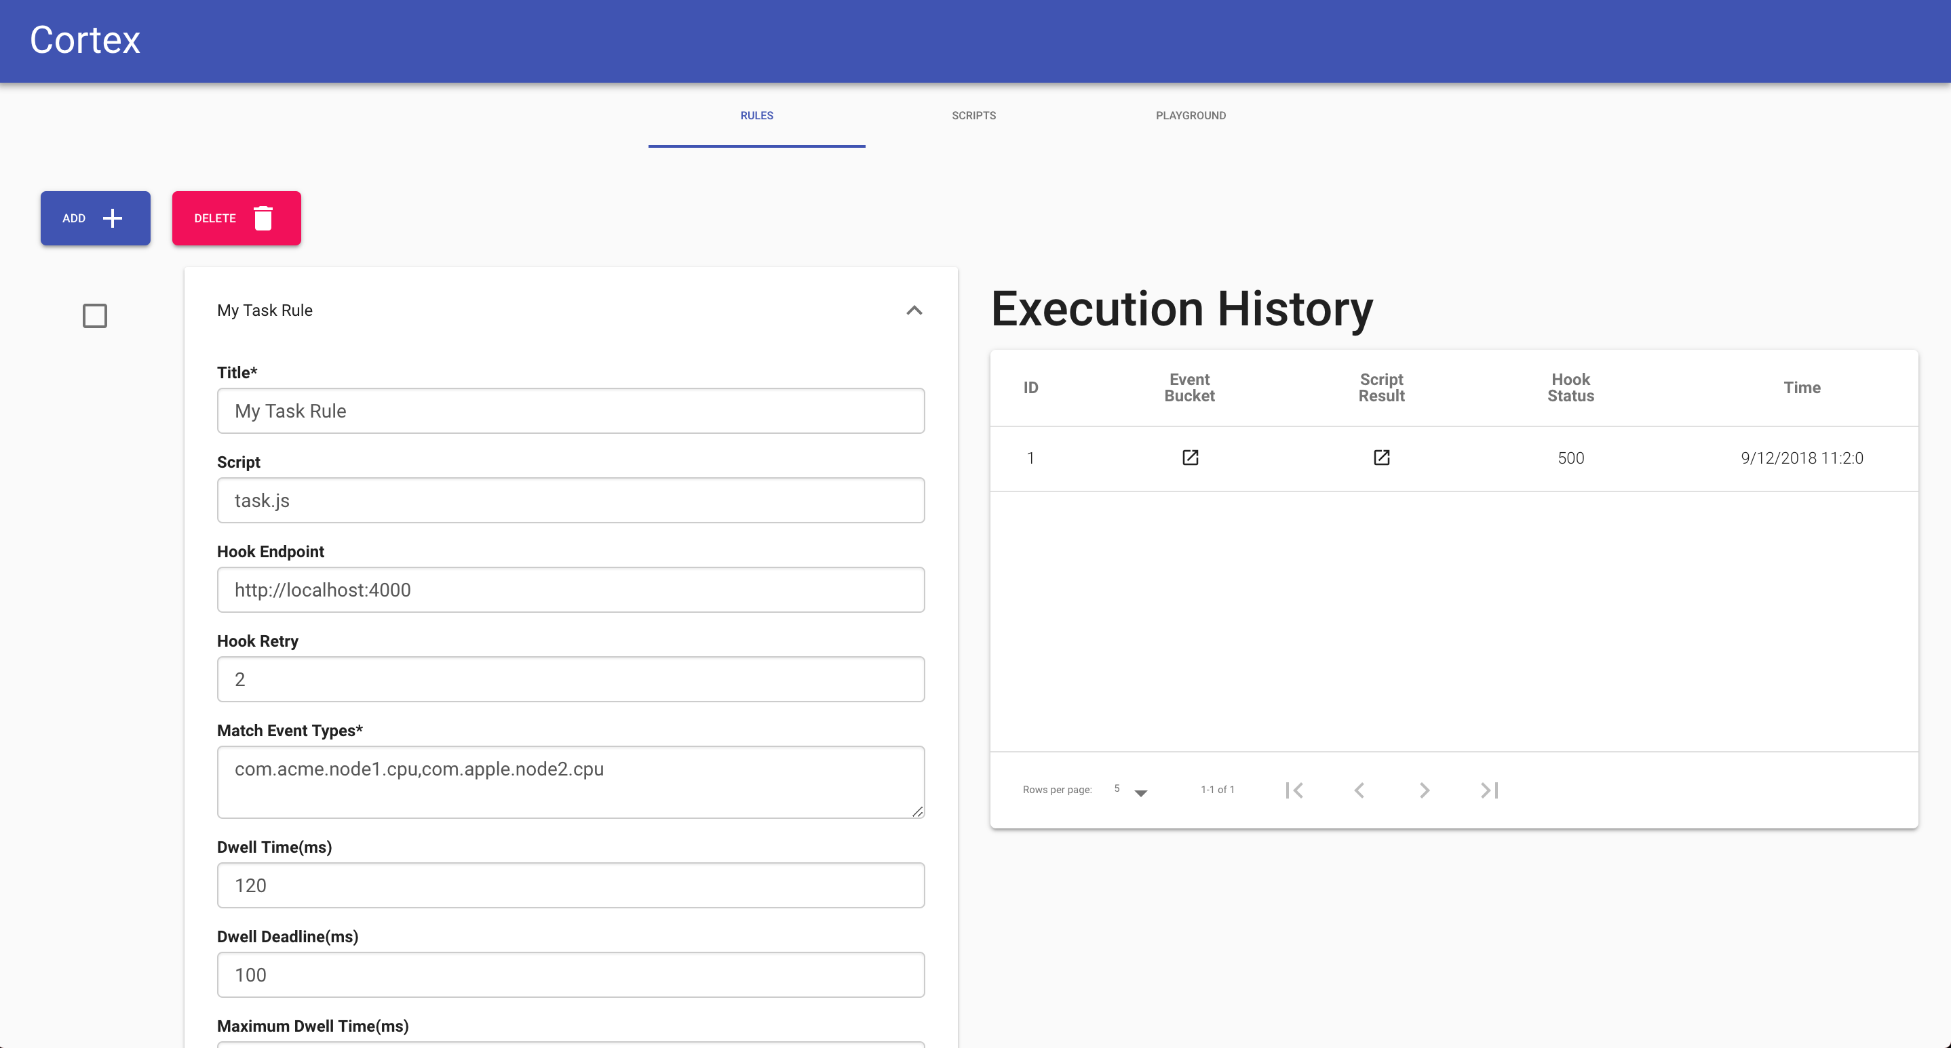Viewport: 1951px width, 1048px height.
Task: Select the Rules tab
Action: (756, 115)
